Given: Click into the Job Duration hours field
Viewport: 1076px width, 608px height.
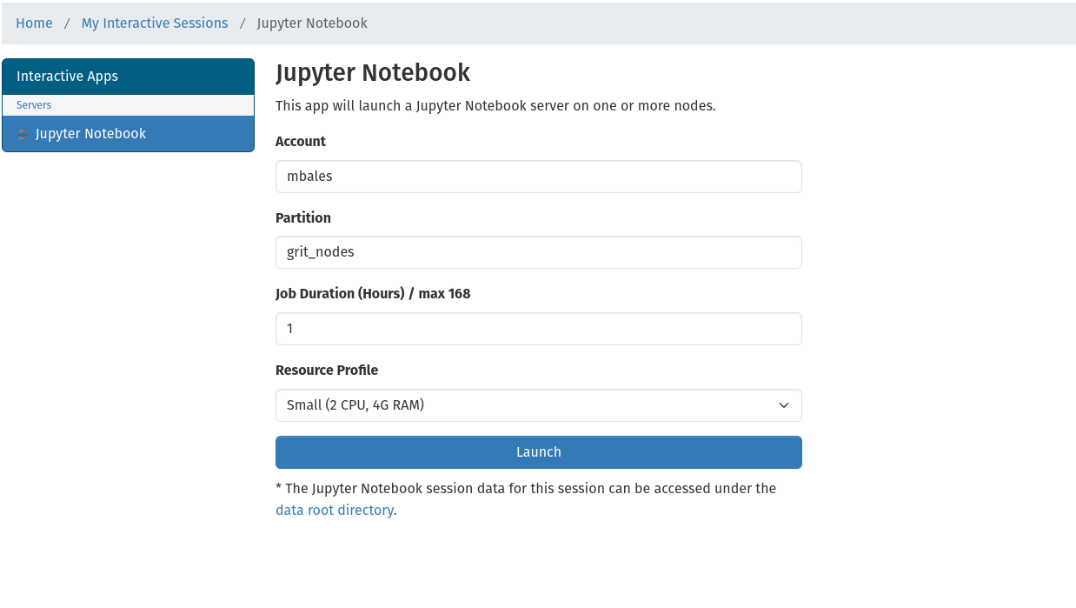Looking at the screenshot, I should [538, 329].
